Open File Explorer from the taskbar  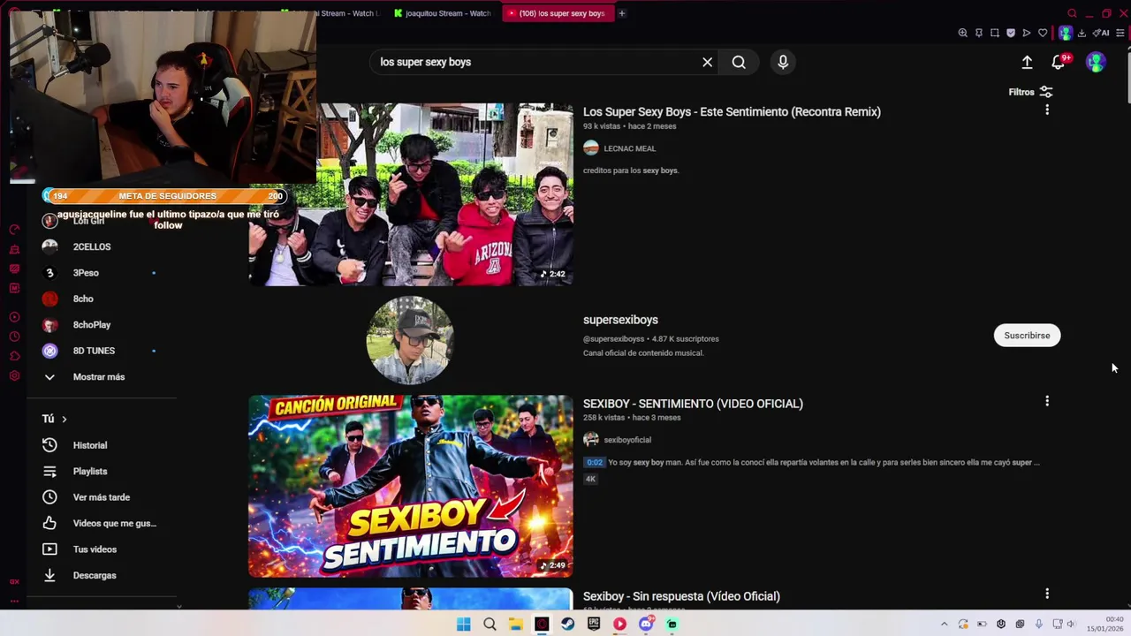coord(515,625)
